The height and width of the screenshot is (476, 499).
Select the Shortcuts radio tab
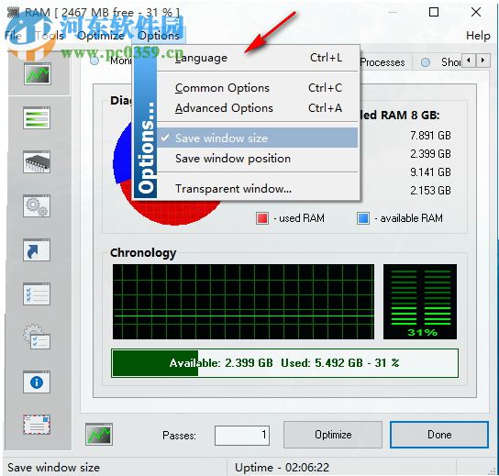coord(426,62)
